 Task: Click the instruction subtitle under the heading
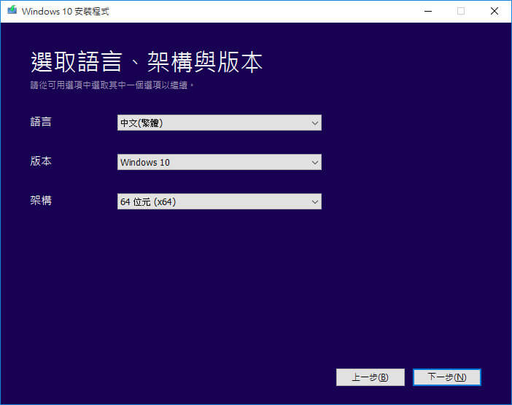pos(112,85)
